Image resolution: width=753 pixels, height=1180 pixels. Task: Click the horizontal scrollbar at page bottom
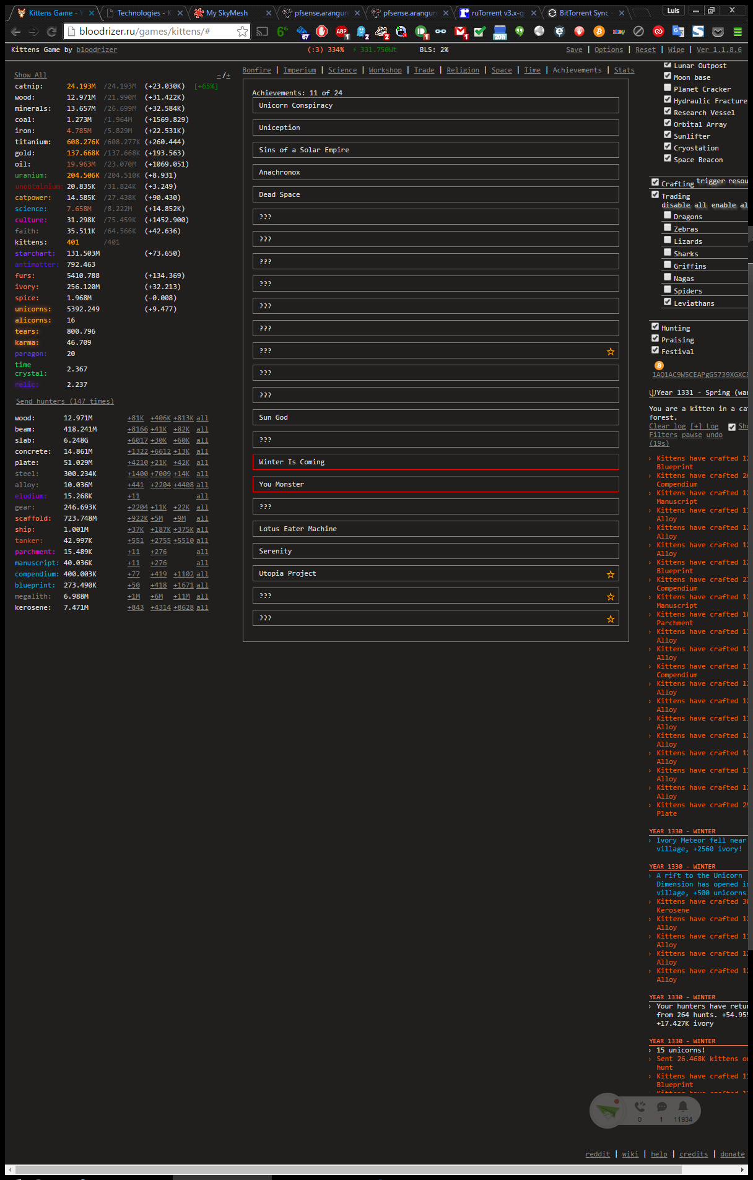[348, 1169]
